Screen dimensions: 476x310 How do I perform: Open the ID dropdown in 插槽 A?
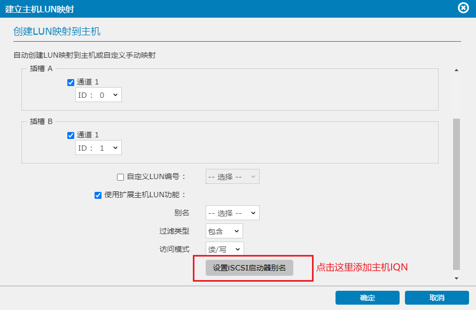click(98, 95)
